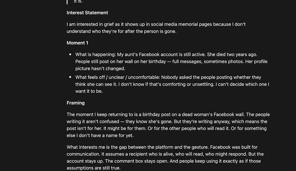296x171 pixels.
Task: Click the "Framing" heading
Action: [76, 103]
